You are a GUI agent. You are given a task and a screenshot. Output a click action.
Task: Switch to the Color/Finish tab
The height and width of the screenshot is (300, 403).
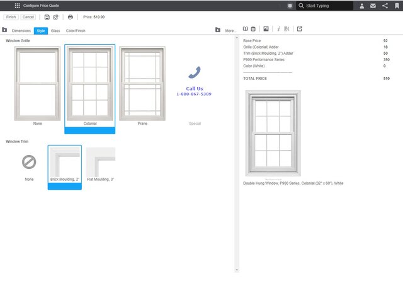[76, 30]
